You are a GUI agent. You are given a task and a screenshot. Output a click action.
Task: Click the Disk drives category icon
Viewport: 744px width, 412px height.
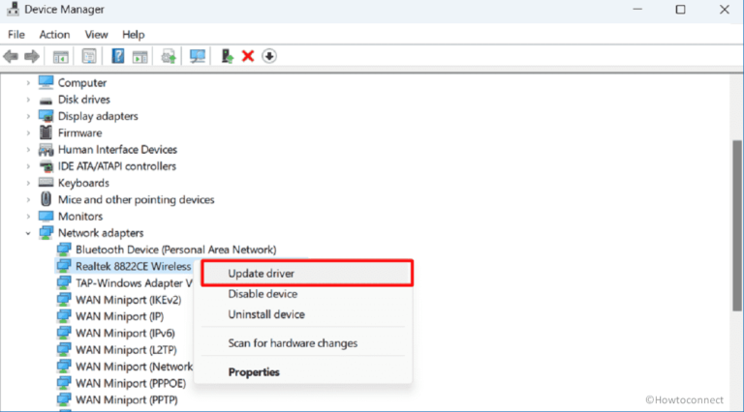[x=46, y=100]
